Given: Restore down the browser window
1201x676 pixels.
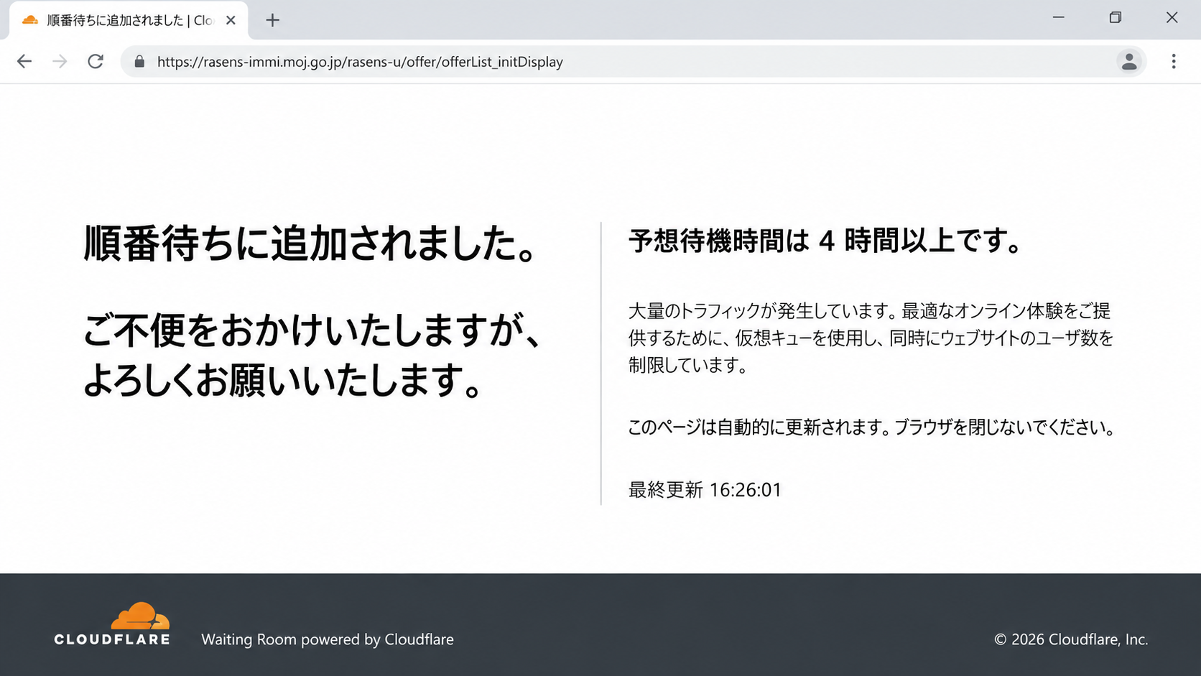Looking at the screenshot, I should 1115,17.
